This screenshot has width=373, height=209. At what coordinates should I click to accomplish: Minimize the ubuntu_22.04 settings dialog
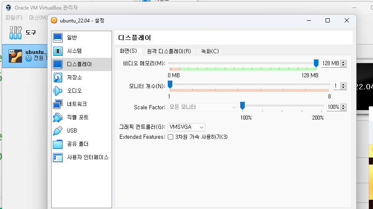309,20
